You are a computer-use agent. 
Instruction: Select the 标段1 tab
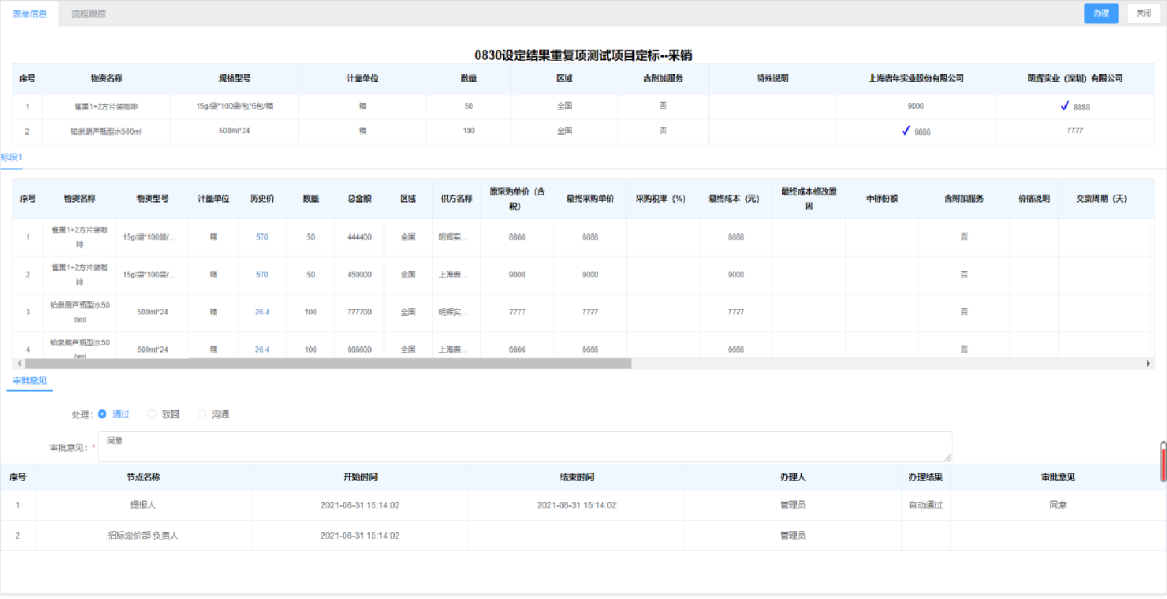[11, 158]
